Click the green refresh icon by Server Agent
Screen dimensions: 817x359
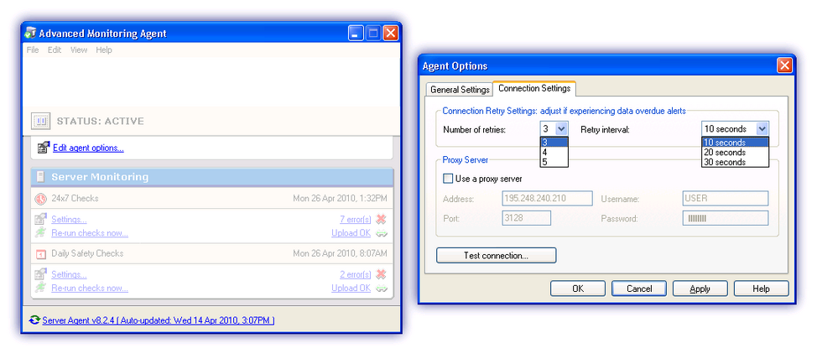[34, 320]
